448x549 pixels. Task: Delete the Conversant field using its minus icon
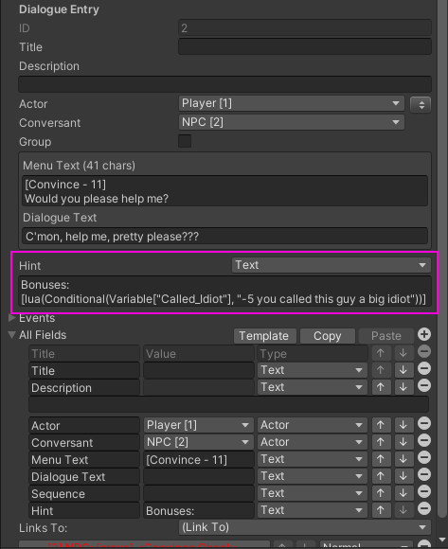coord(424,440)
